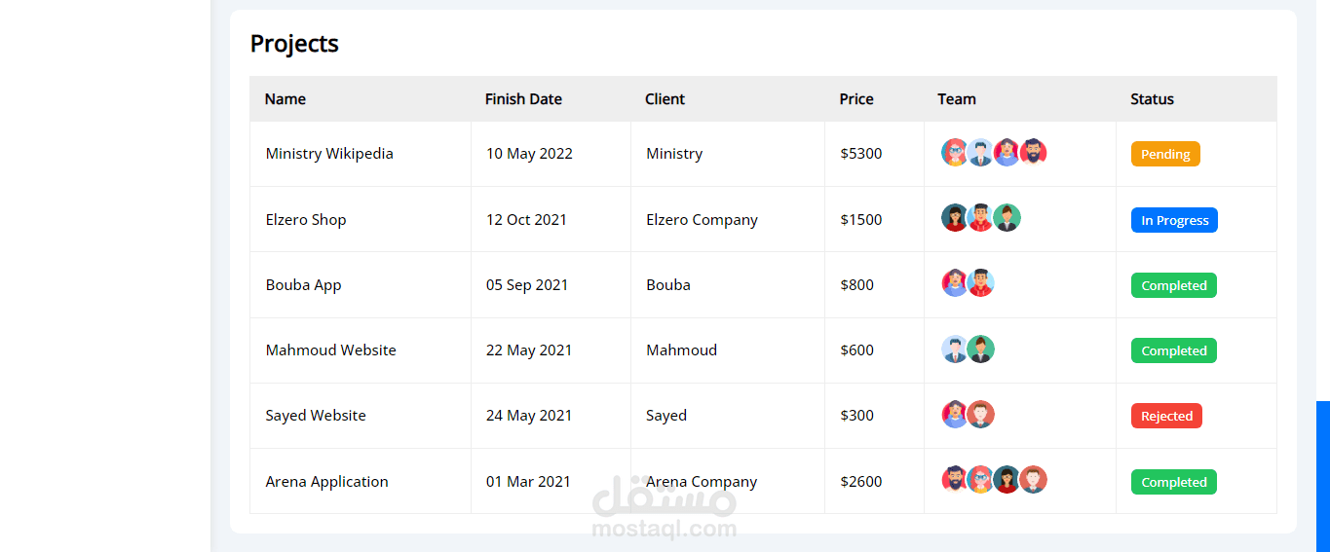The width and height of the screenshot is (1330, 552).
Task: Click first team avatar in Sayed Website row
Action: 954,414
